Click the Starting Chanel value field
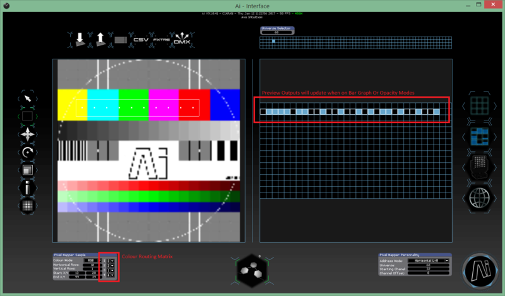Screen dimensions: 505x296 pos(429,269)
